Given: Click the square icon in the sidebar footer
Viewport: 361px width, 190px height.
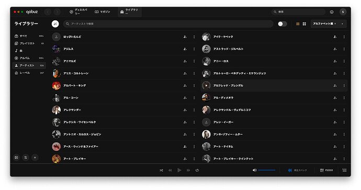Looking at the screenshot, I should click(x=16, y=158).
